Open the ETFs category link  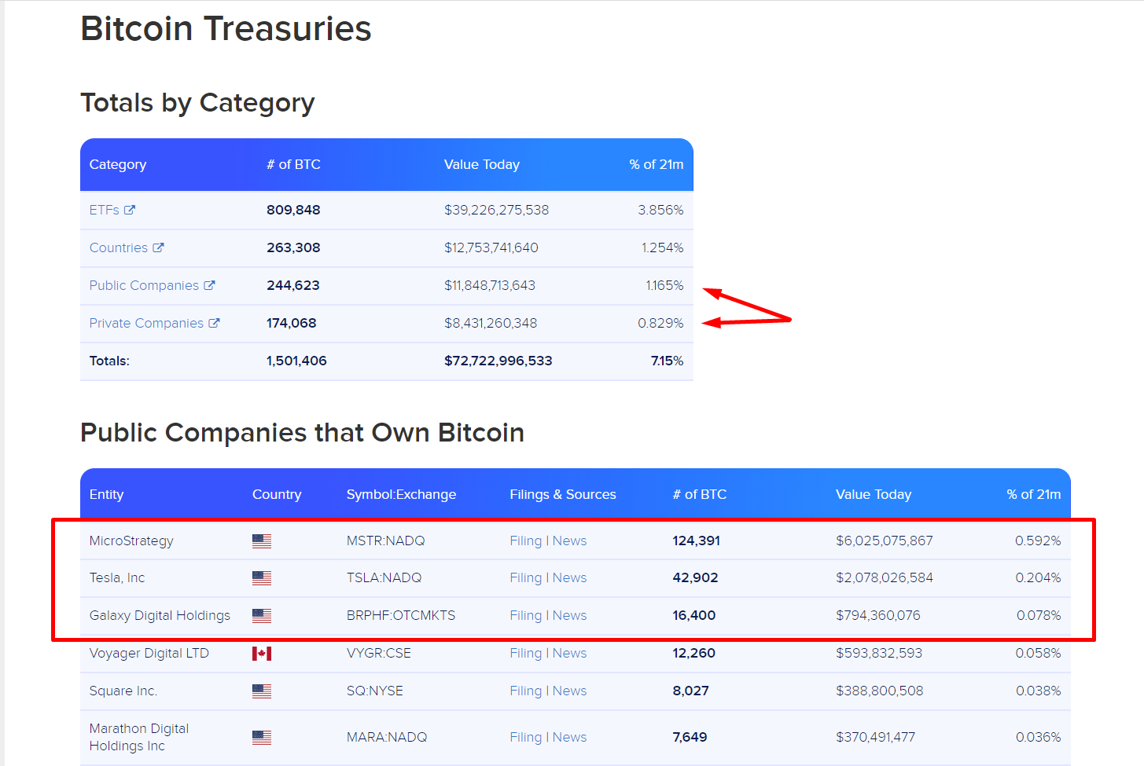pyautogui.click(x=104, y=210)
